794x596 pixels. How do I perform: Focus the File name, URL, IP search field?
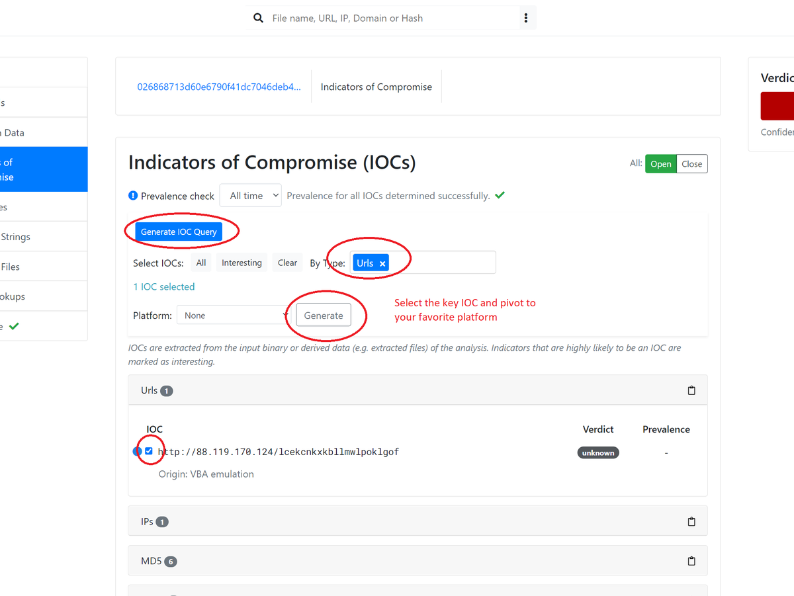click(390, 18)
